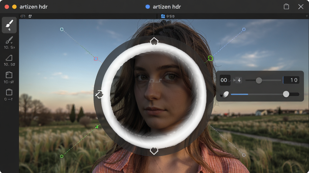Click the small arrow icon next to 00

coord(234,80)
